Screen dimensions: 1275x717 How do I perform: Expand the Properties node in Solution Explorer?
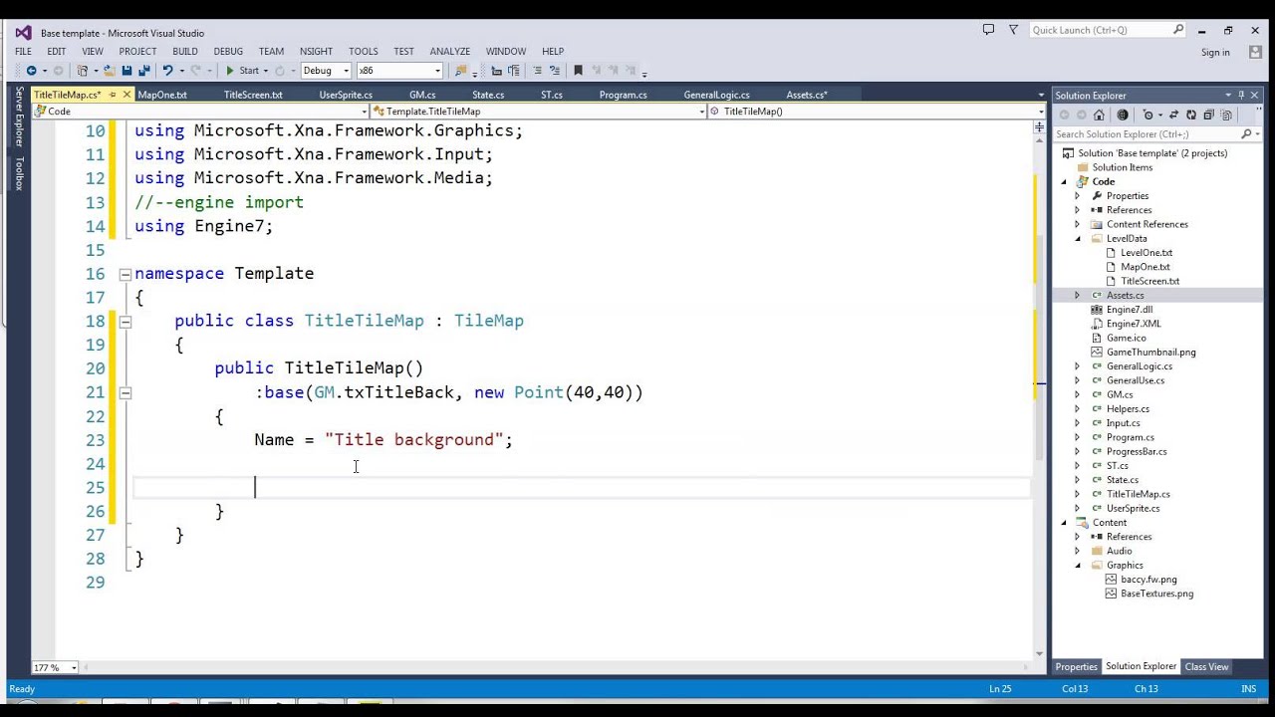pyautogui.click(x=1077, y=196)
